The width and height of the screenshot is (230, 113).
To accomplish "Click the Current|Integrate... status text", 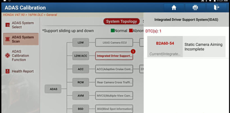I will pos(165,54).
